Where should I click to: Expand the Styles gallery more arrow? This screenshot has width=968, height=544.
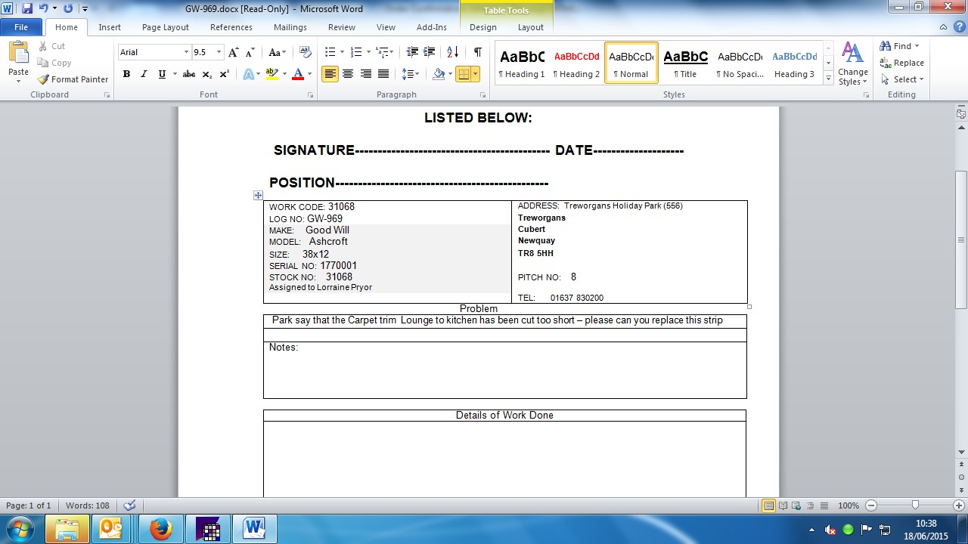(829, 79)
